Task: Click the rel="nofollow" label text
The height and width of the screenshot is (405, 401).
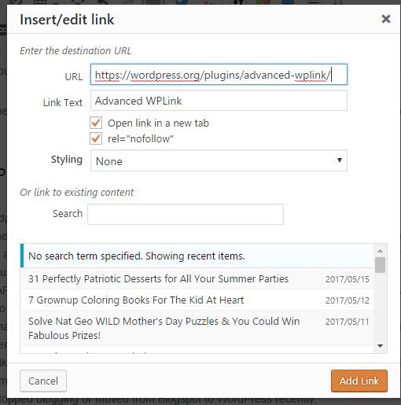Action: pyautogui.click(x=141, y=138)
